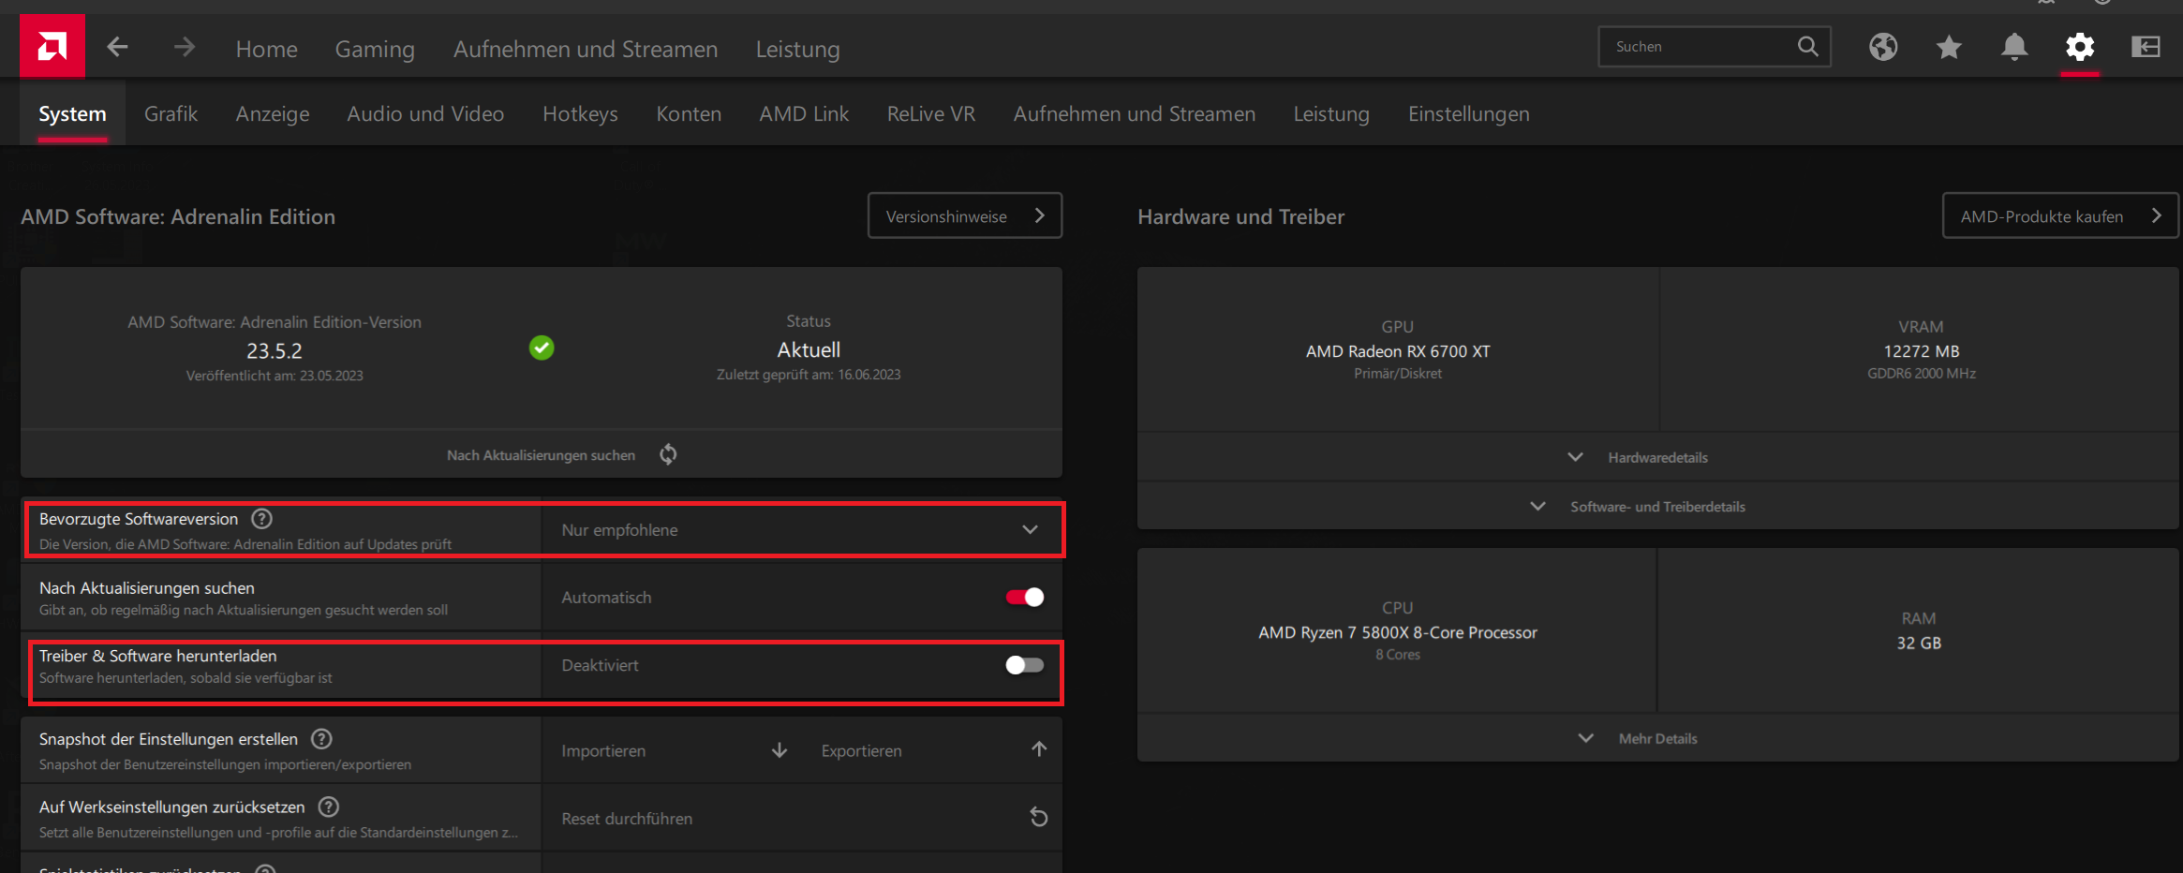The width and height of the screenshot is (2183, 873).
Task: Open settings gear icon
Action: pyautogui.click(x=2080, y=47)
